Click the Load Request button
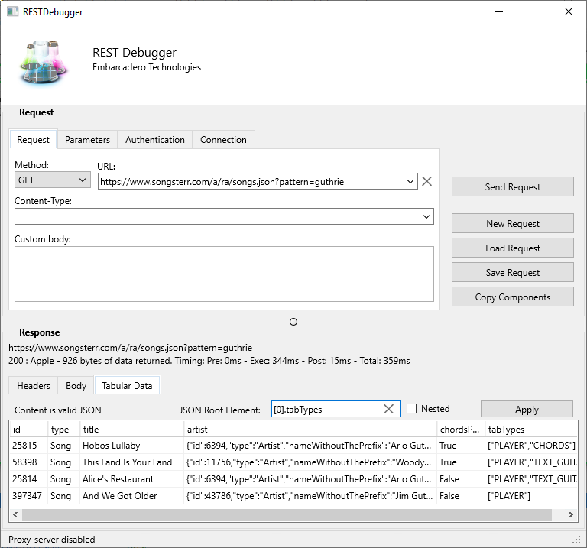The width and height of the screenshot is (587, 548). point(513,248)
